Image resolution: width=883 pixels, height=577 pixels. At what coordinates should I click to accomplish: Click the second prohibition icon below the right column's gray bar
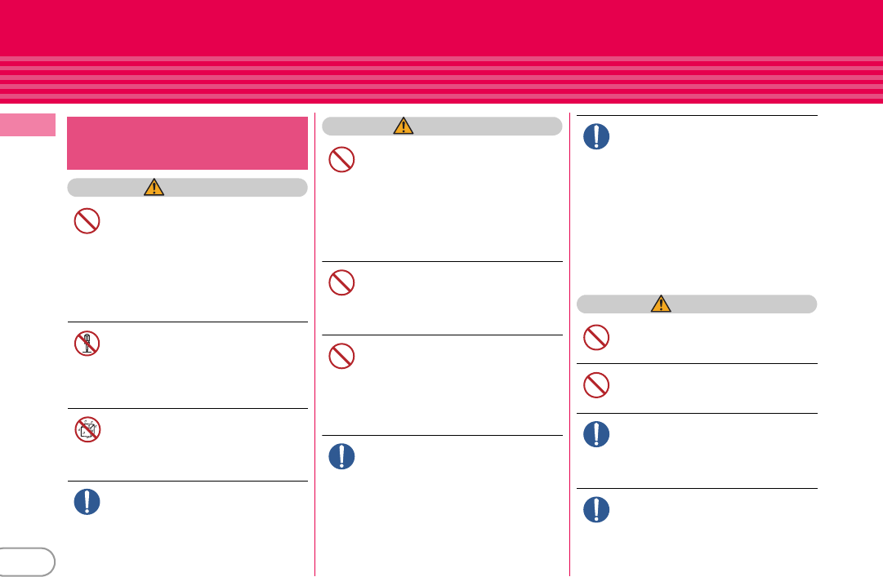coord(596,385)
